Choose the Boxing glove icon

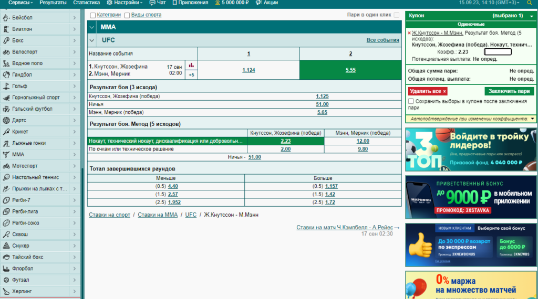pyautogui.click(x=6, y=40)
